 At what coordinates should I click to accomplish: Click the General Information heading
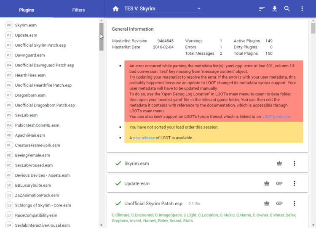[x=133, y=29]
